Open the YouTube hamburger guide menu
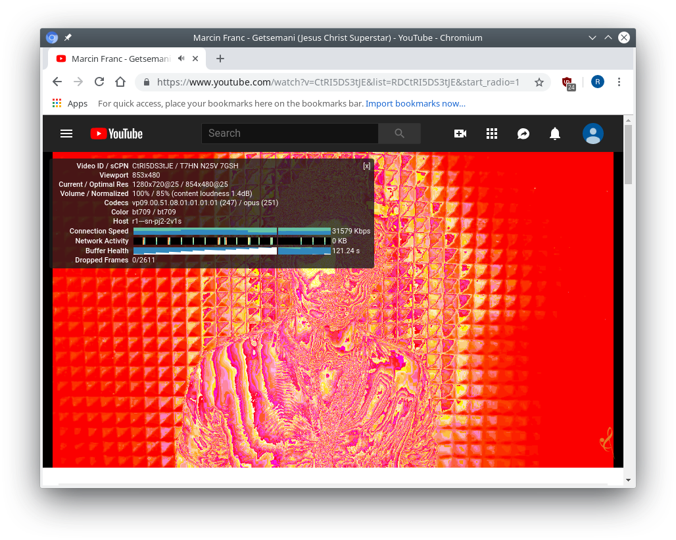 point(66,134)
